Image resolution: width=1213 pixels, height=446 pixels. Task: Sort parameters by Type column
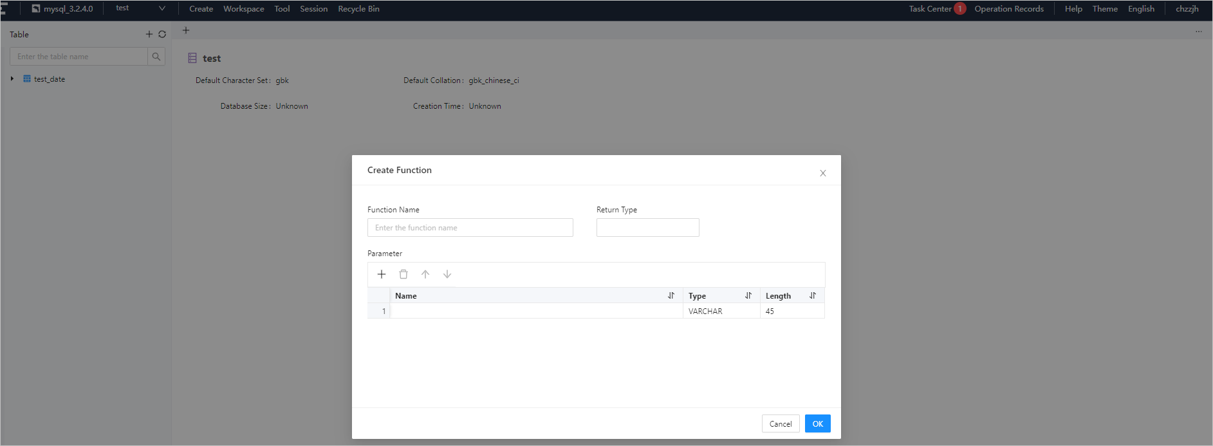[748, 295]
